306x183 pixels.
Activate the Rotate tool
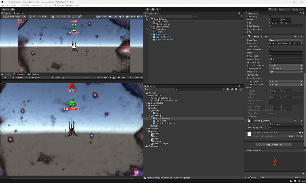point(63,17)
